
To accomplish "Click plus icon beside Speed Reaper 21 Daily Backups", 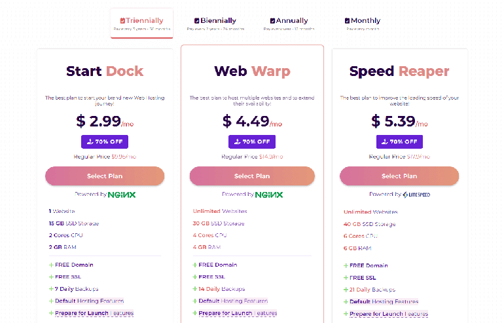I will [346, 290].
